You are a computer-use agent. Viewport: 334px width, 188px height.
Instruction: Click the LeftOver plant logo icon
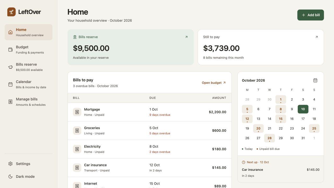(x=11, y=12)
